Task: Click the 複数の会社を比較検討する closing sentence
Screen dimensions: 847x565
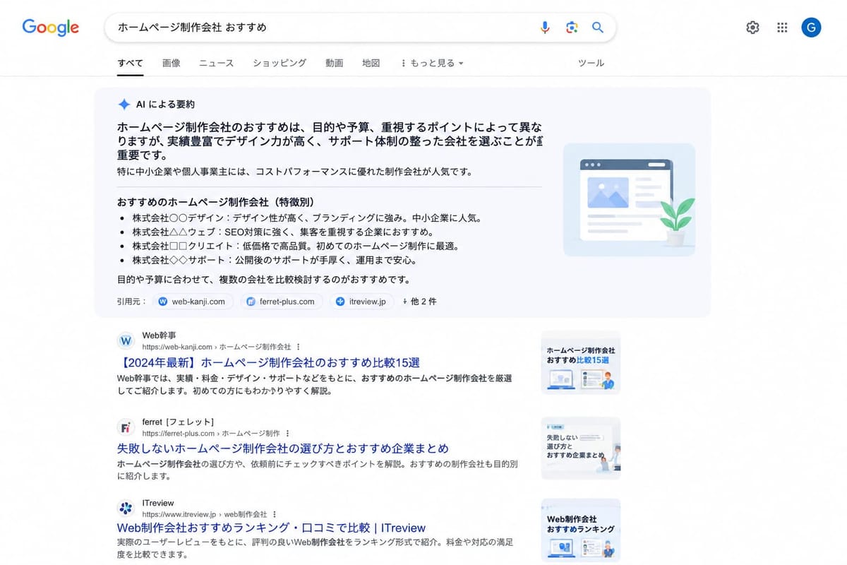Action: (x=264, y=280)
